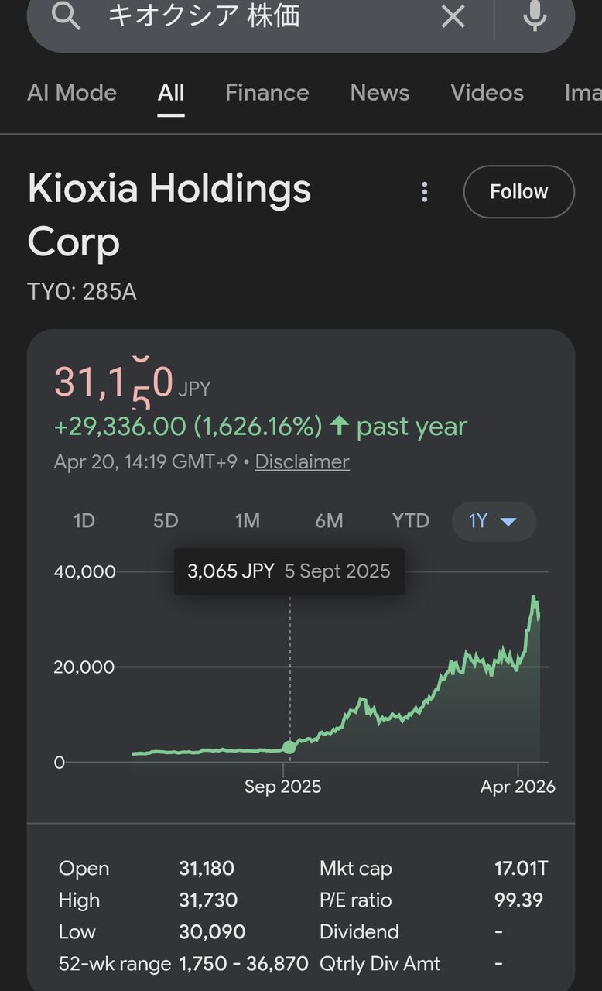
Task: Select the All results tab
Action: [x=171, y=93]
